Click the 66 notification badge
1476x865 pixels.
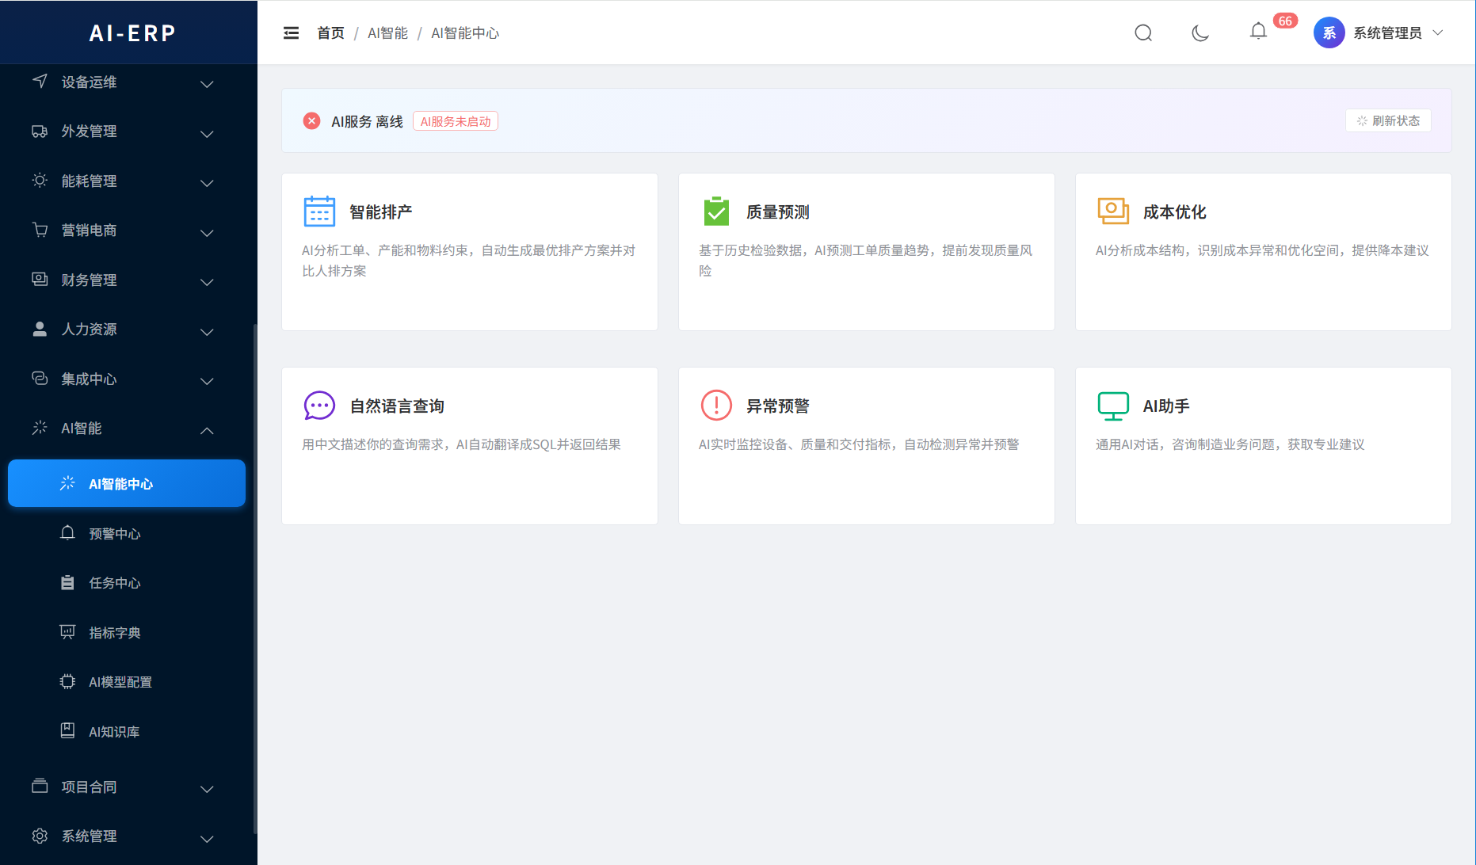click(x=1285, y=21)
